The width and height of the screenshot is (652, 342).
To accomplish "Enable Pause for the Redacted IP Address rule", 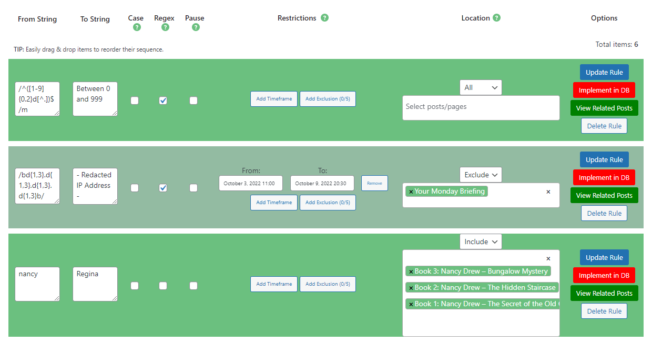I will 193,188.
